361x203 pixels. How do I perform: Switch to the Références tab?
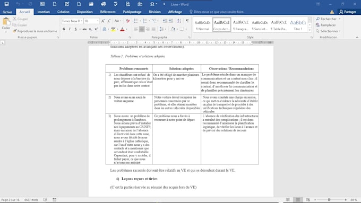click(x=108, y=12)
